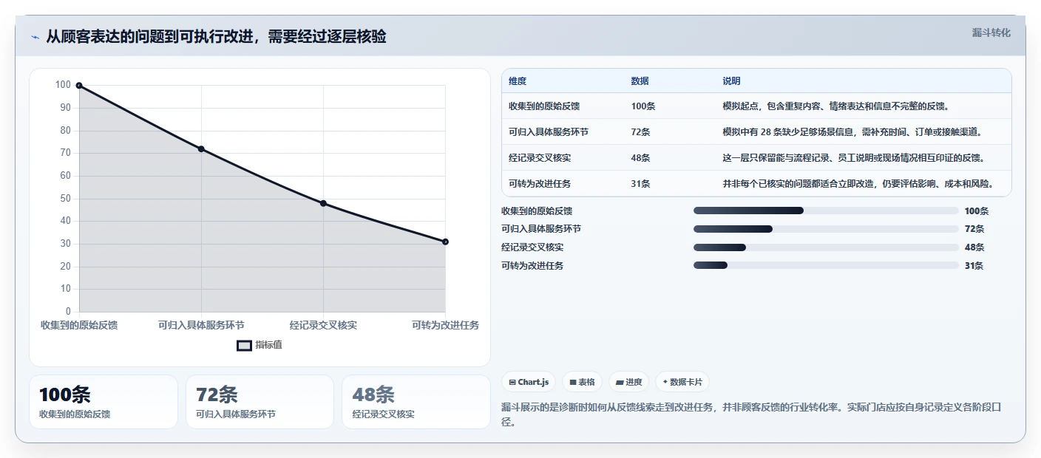Toggle the 指标值 legend swatch under the chart

[x=244, y=345]
